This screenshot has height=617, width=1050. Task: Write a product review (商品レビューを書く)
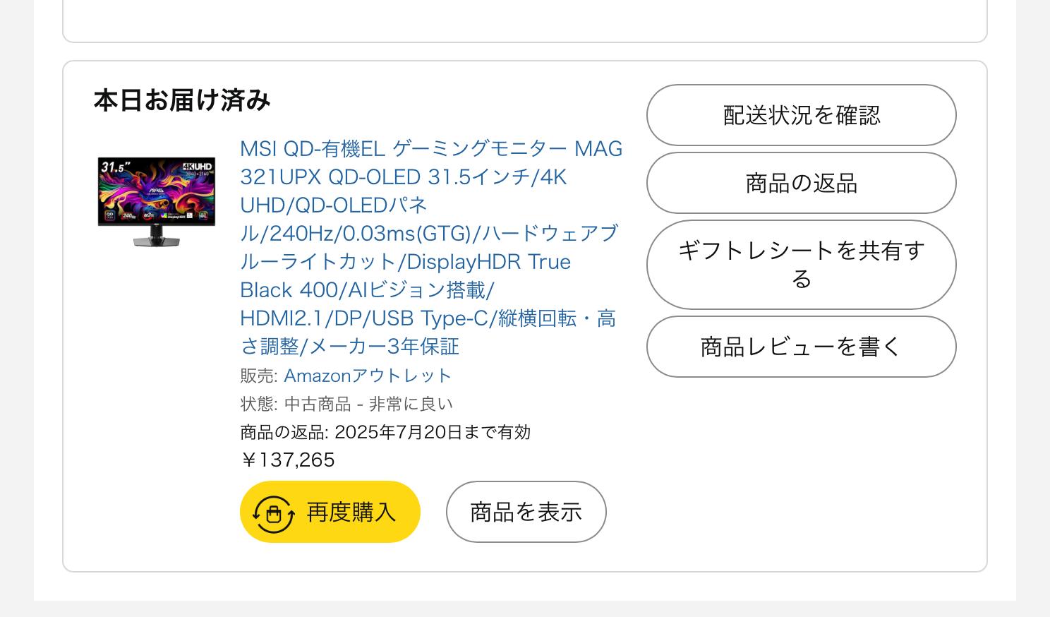click(801, 347)
